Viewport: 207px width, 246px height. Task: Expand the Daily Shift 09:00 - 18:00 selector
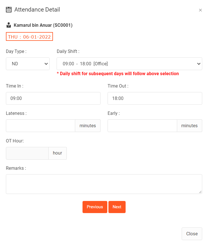(x=129, y=64)
